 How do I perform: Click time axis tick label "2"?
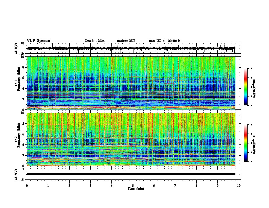click(69, 186)
